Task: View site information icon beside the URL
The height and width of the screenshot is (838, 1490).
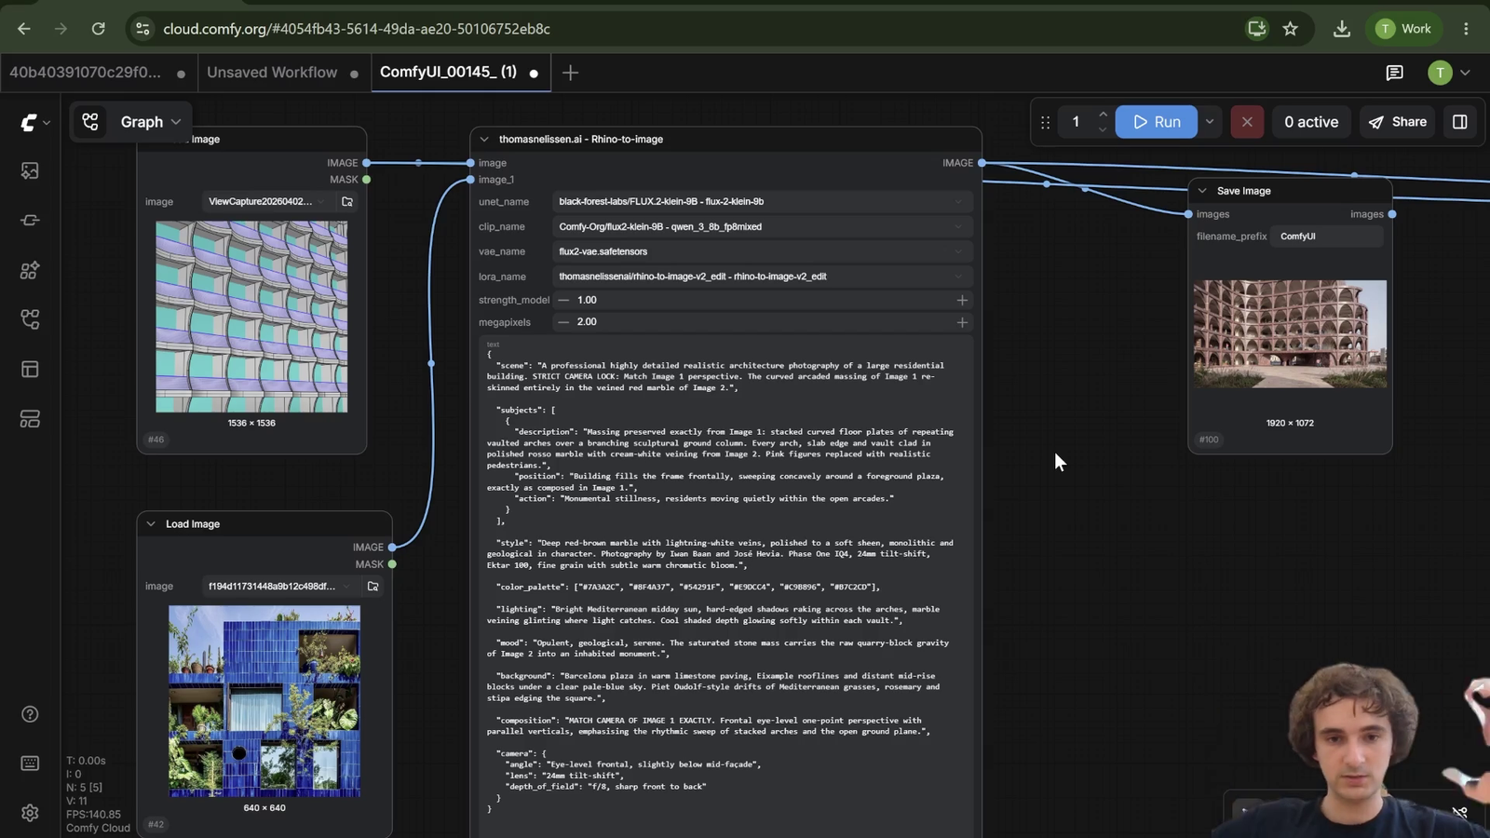Action: pyautogui.click(x=142, y=29)
